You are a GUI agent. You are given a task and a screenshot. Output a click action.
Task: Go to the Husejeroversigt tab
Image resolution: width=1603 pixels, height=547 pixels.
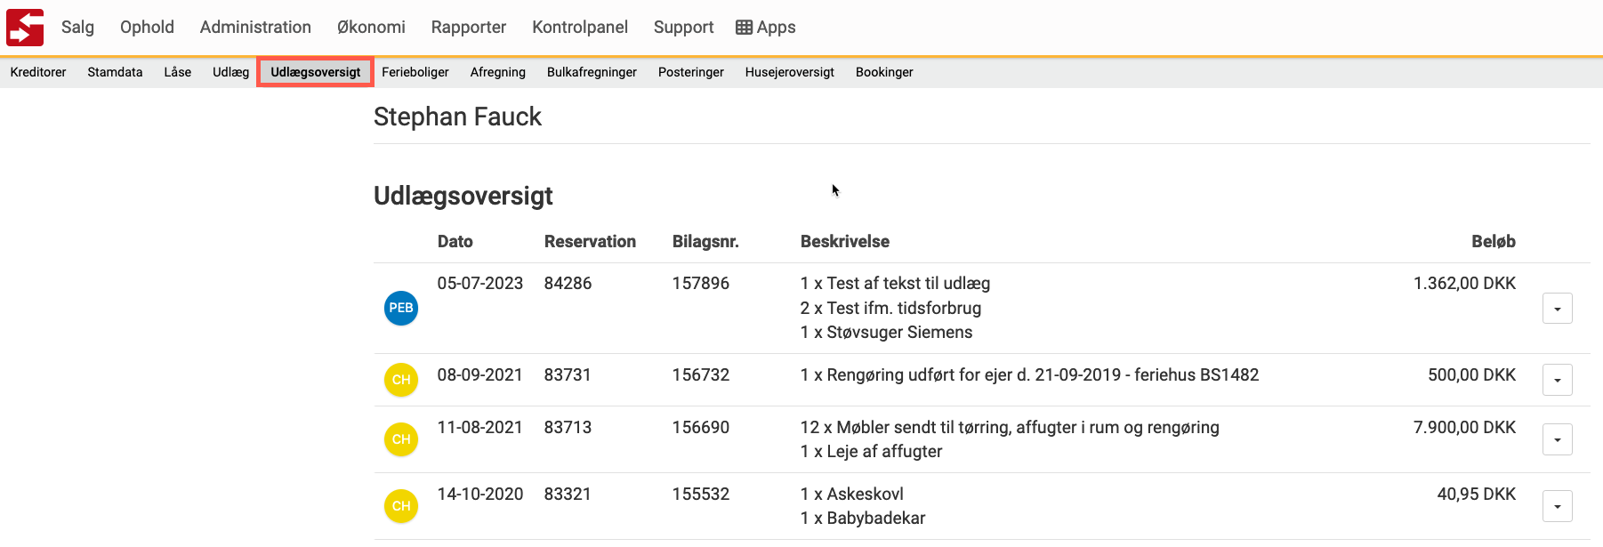790,72
